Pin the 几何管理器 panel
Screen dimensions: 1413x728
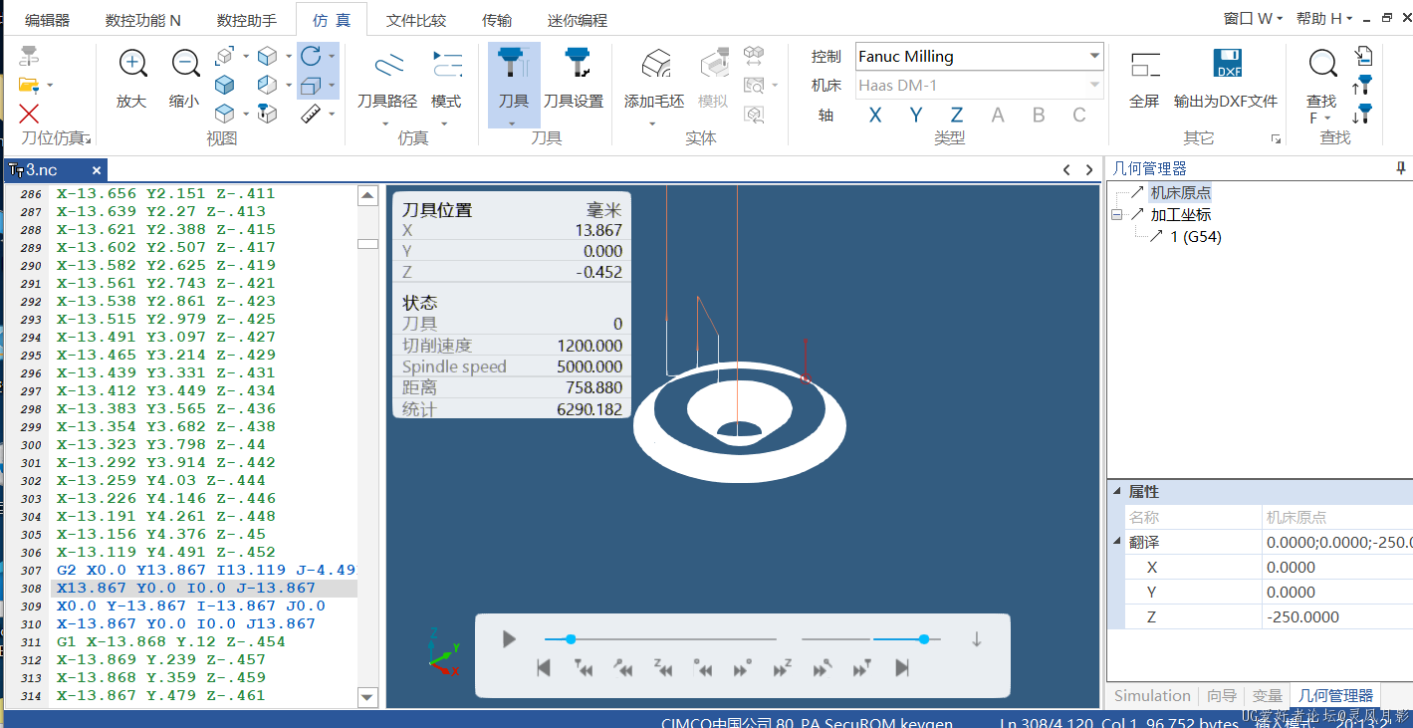click(1401, 168)
